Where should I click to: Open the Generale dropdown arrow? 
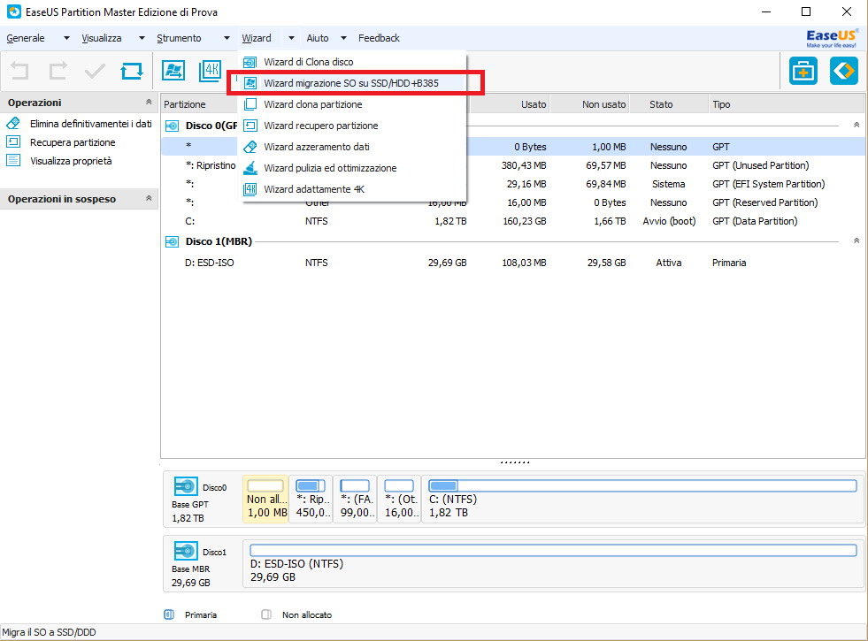pyautogui.click(x=66, y=38)
